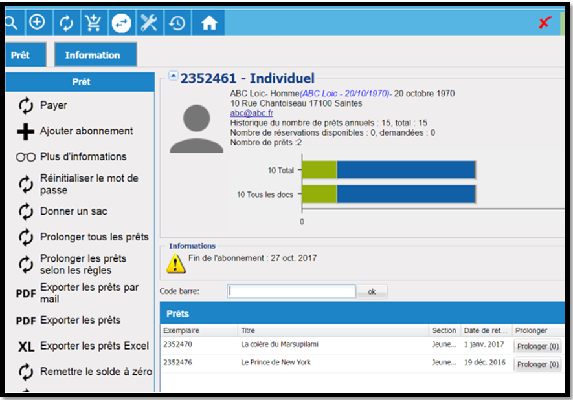
Task: Click the Fin de l'abonnement date text
Action: [x=253, y=258]
